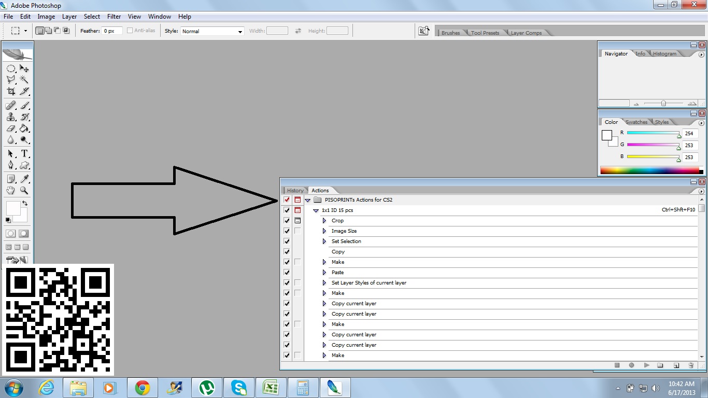Select the Custom Shape tool
Viewport: 708px width, 398px height.
[24, 165]
